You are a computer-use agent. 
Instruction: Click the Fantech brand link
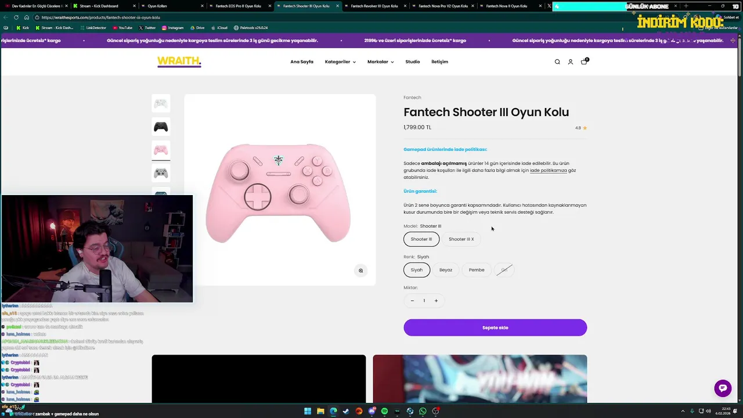412,98
